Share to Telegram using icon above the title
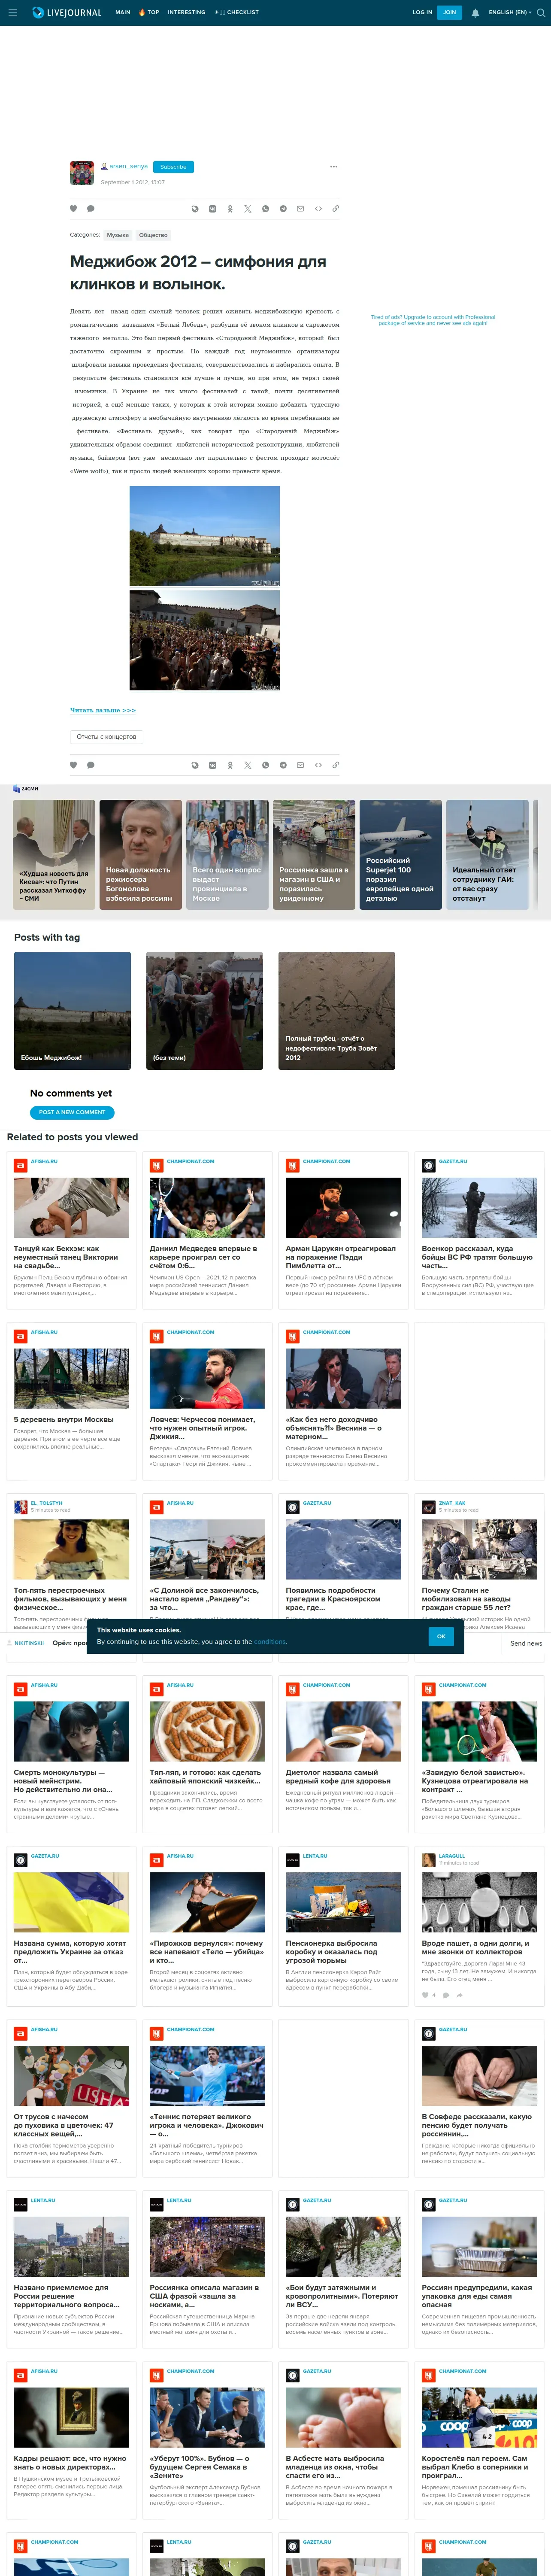551x2576 pixels. tap(283, 209)
